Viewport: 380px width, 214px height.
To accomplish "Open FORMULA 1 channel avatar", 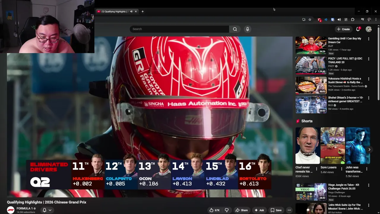I will [11, 210].
